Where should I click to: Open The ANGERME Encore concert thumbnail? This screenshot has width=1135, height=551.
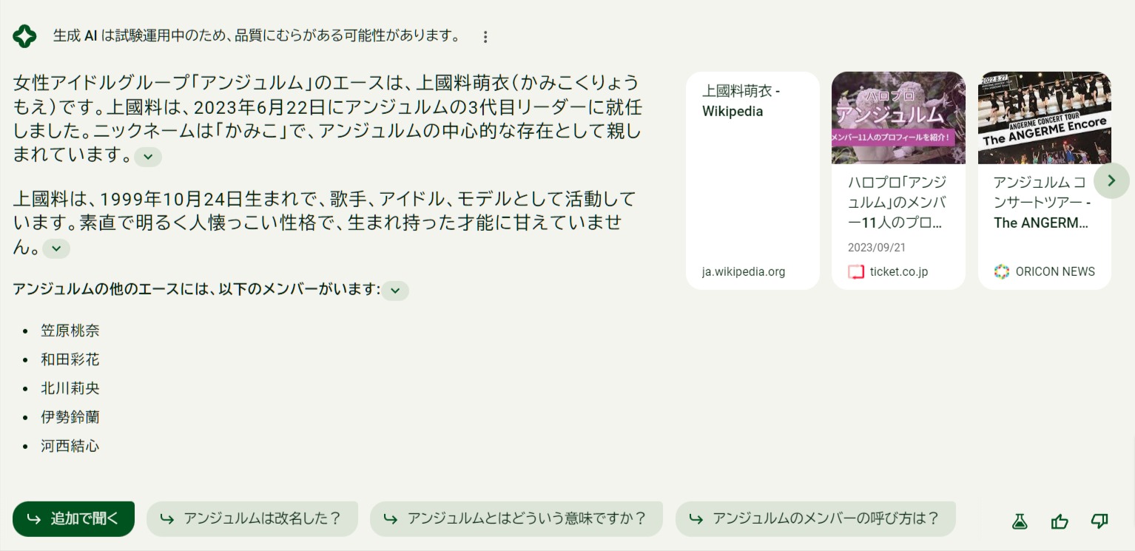1045,118
